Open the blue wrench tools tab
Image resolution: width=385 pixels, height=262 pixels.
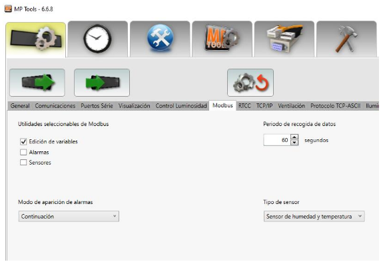pos(160,39)
